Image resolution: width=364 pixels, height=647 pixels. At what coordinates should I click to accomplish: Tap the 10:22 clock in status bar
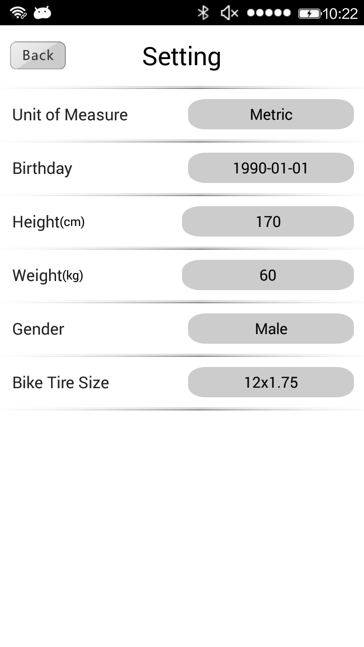pos(340,13)
